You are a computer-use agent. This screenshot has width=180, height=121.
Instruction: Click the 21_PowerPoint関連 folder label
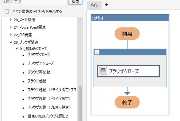pos(30,27)
